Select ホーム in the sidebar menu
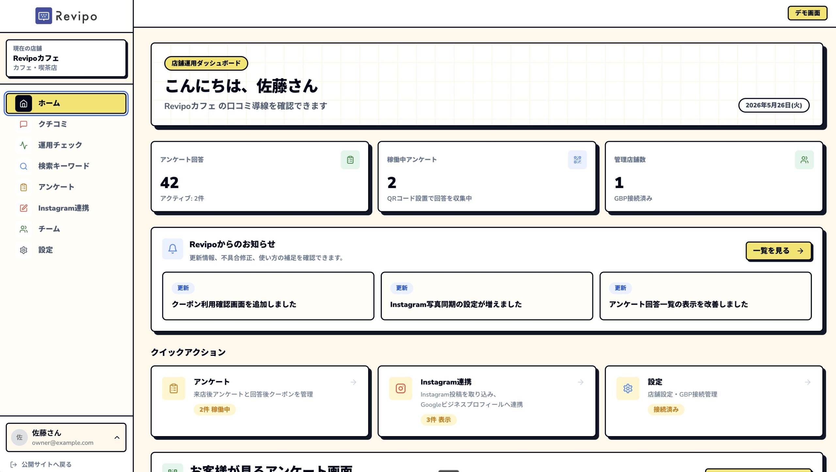 (66, 103)
